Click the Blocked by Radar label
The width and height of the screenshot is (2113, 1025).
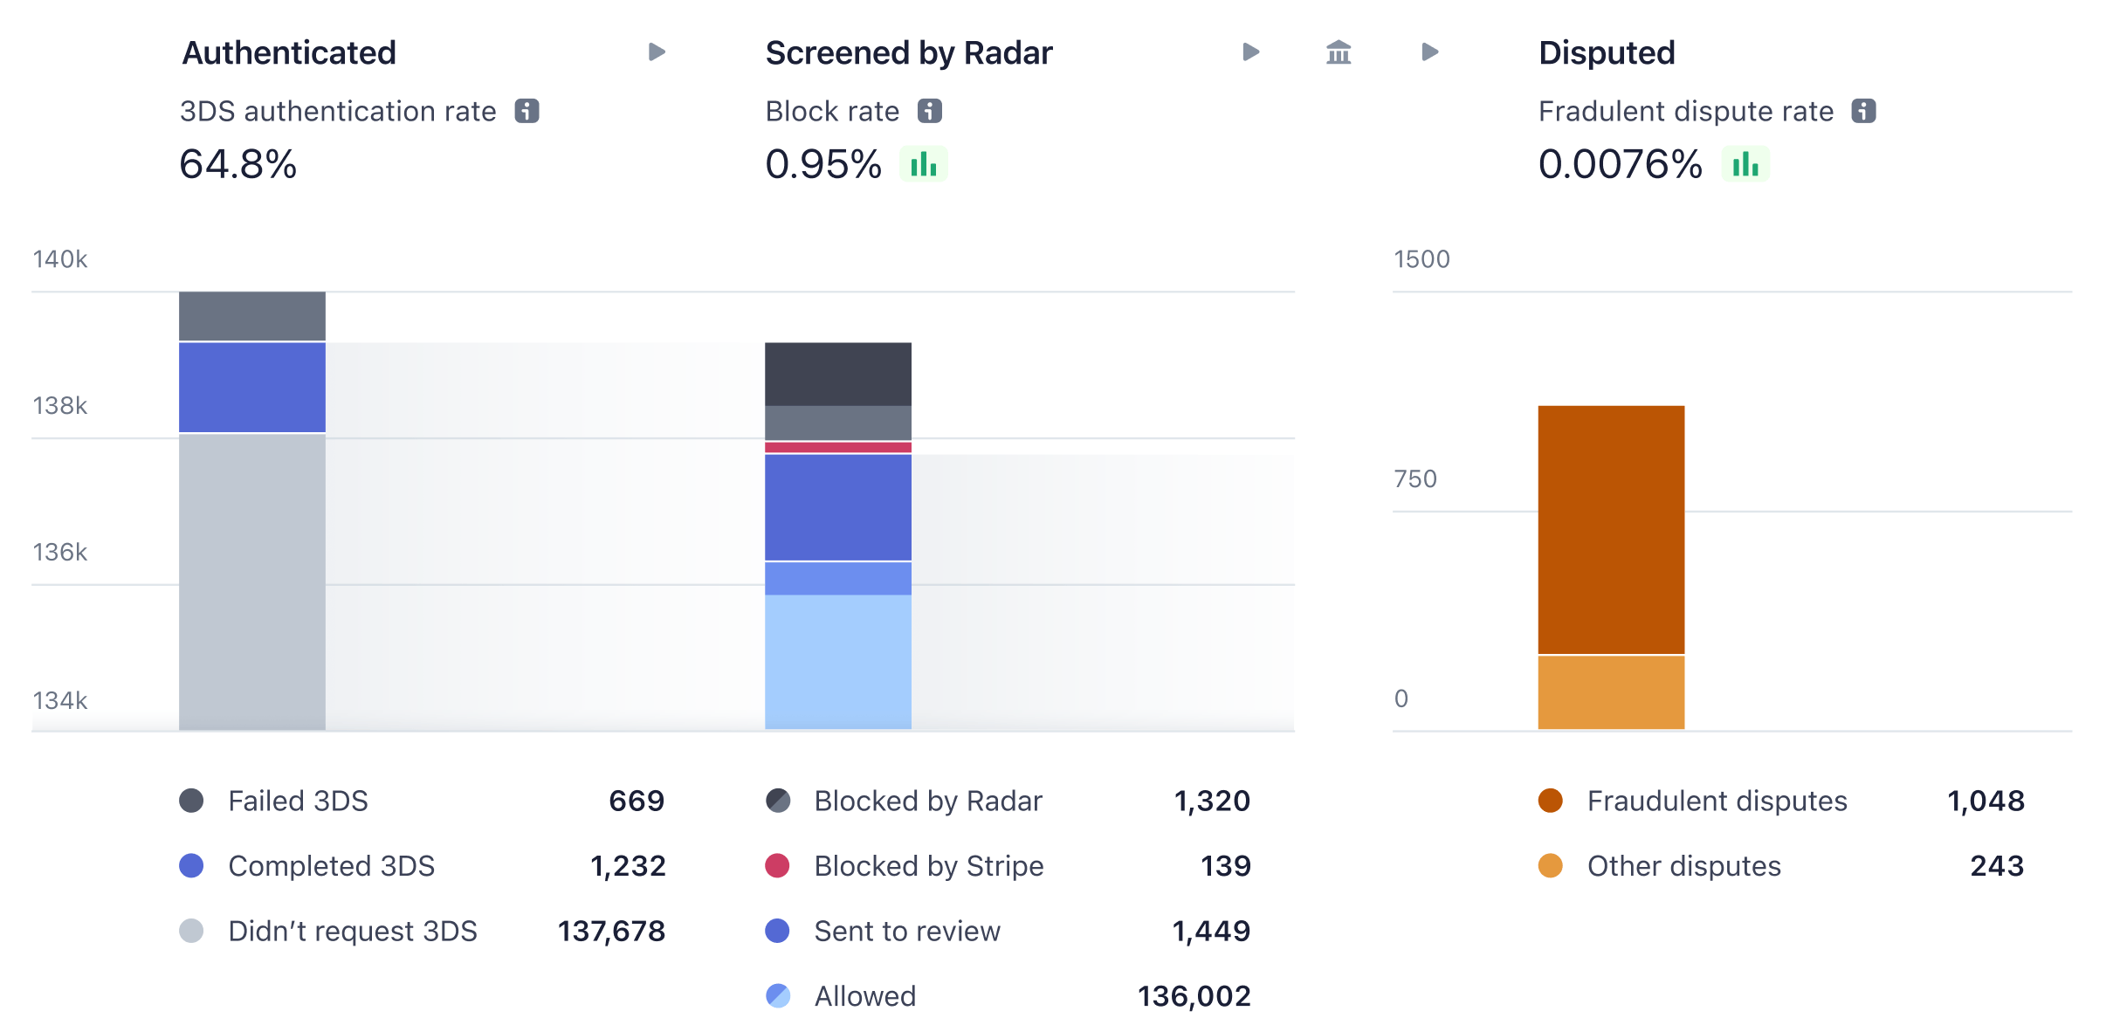pos(928,801)
